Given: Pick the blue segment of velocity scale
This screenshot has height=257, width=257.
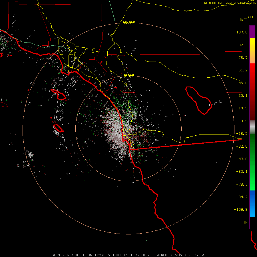Looking at the screenshot, I should point(252,204).
